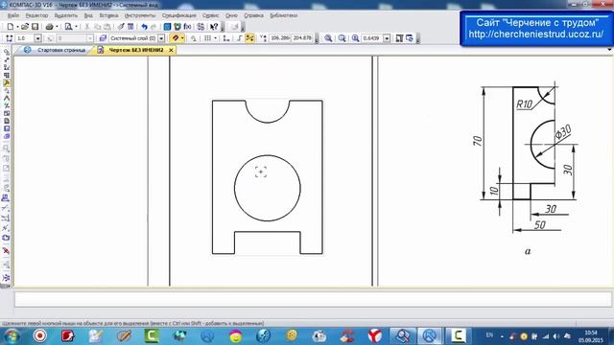Open the Properties table icon

point(130,27)
